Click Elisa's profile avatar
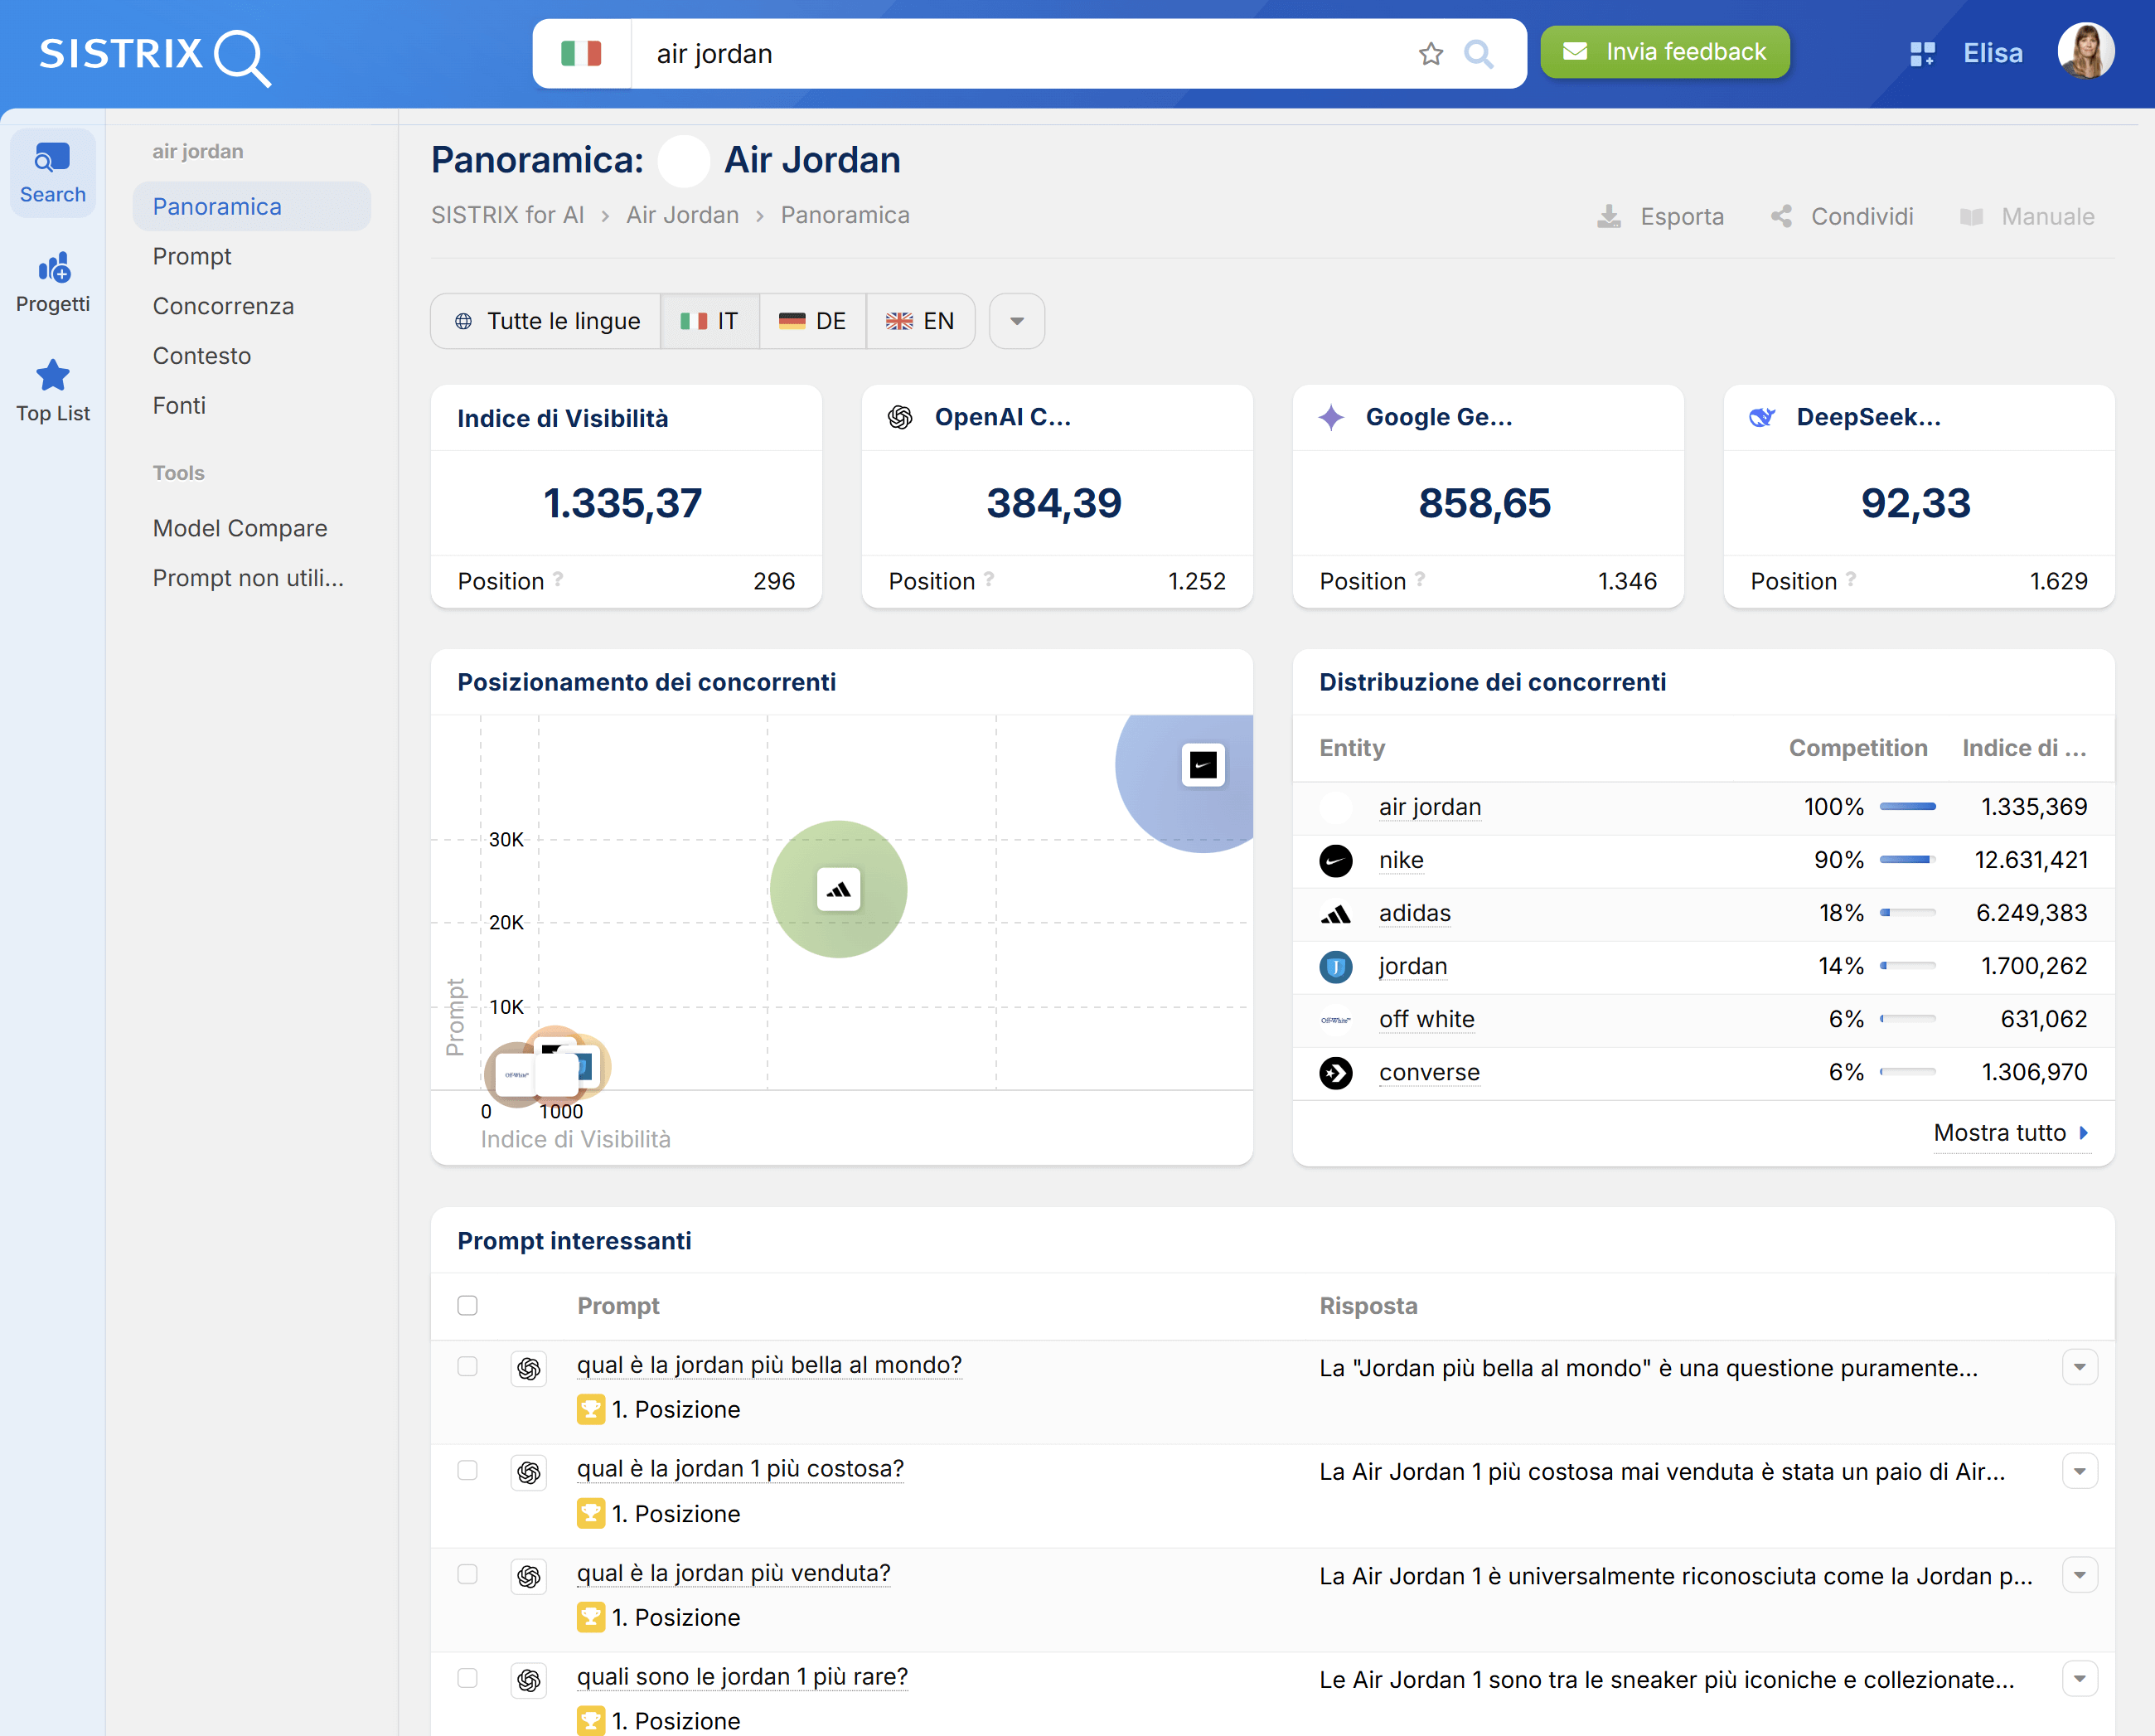 (2085, 52)
